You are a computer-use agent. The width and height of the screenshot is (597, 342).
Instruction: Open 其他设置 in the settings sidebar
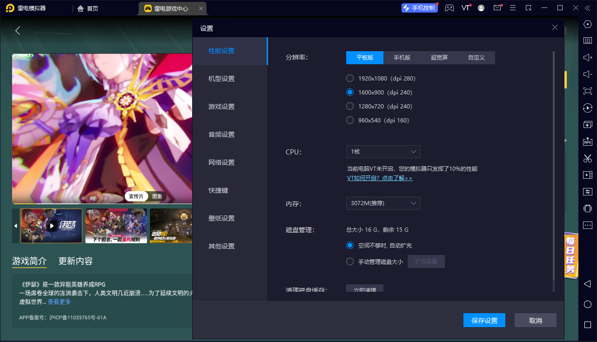pos(230,246)
